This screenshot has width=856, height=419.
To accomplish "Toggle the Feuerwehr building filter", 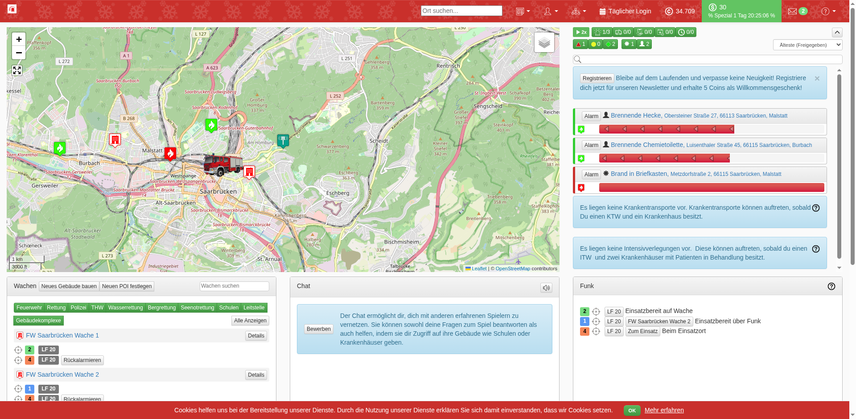I will pos(29,308).
